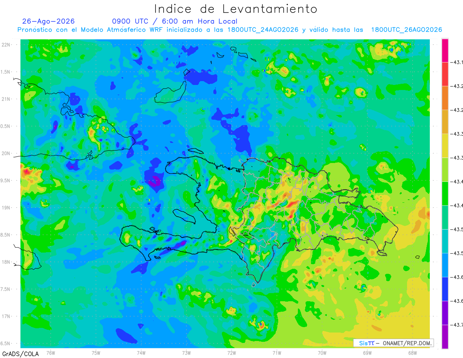
Task: Click the '6.5N' latitude label
Action: click(x=5, y=343)
